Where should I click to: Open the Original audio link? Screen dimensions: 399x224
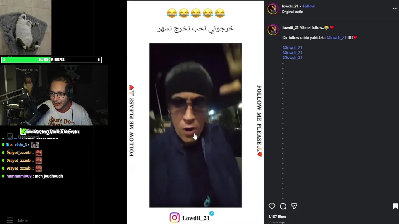tap(292, 12)
